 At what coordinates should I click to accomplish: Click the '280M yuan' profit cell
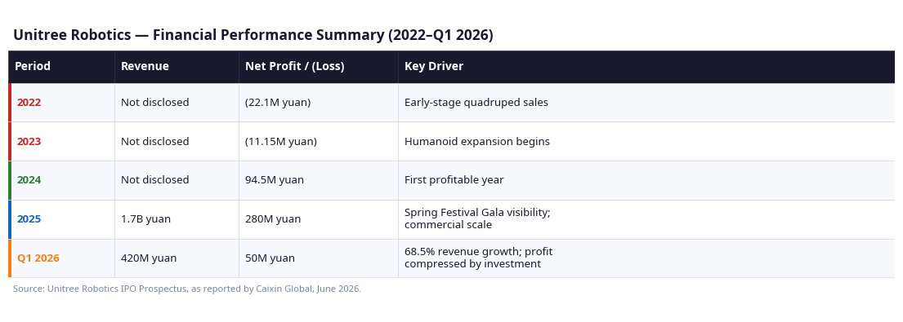pyautogui.click(x=319, y=219)
